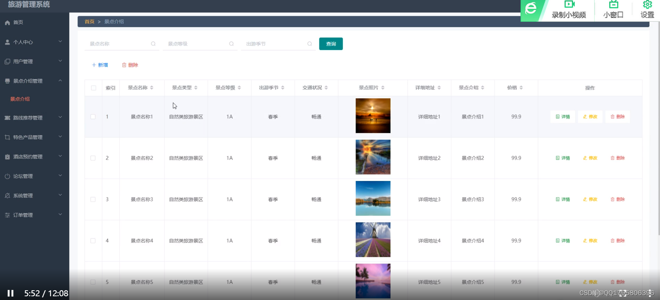Sort by 交通状况 column arrows
This screenshot has width=660, height=300.
point(326,88)
